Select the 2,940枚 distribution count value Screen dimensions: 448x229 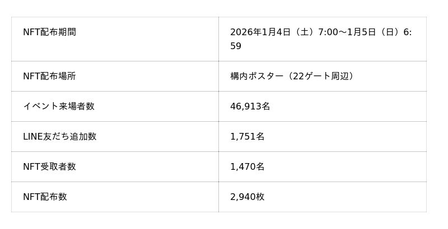[247, 197]
